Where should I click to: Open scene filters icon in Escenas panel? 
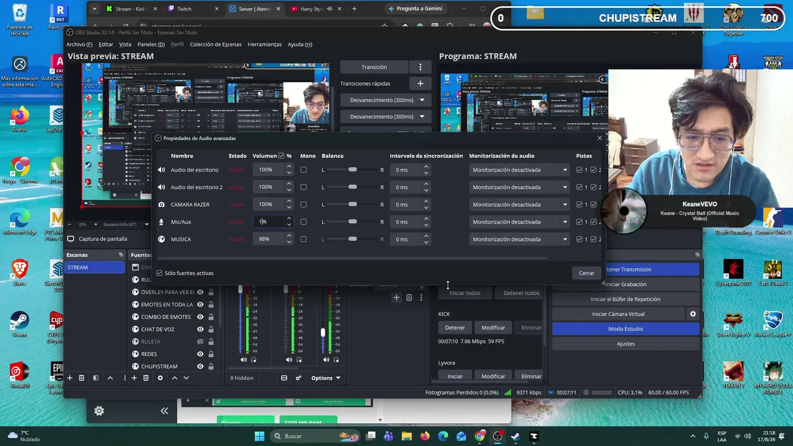click(95, 378)
